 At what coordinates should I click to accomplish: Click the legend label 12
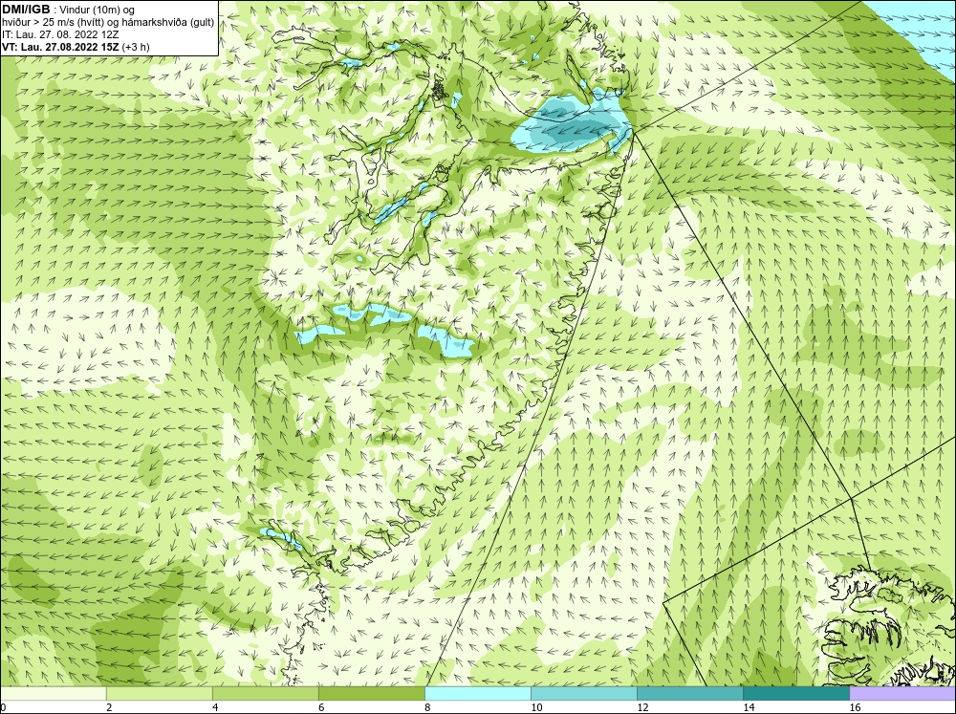coord(642,707)
